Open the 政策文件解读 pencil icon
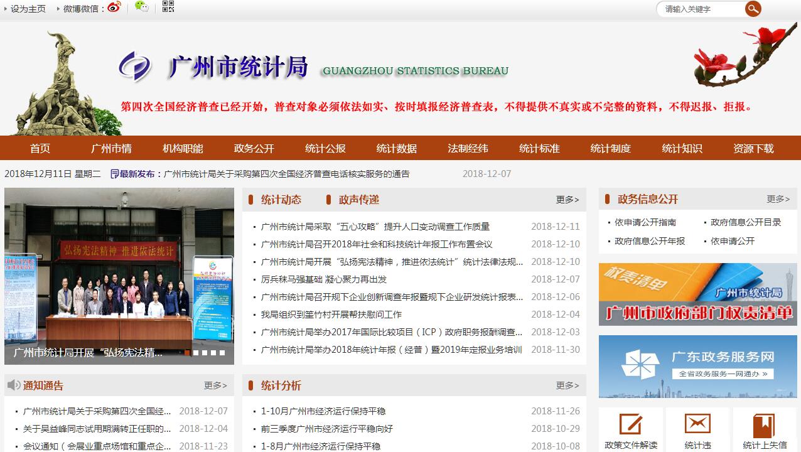 (x=630, y=424)
